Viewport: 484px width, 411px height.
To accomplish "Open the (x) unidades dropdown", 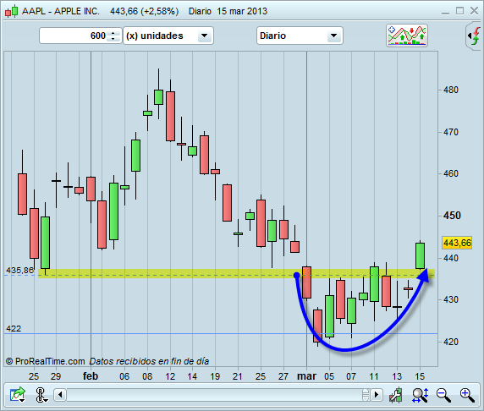I will point(168,36).
